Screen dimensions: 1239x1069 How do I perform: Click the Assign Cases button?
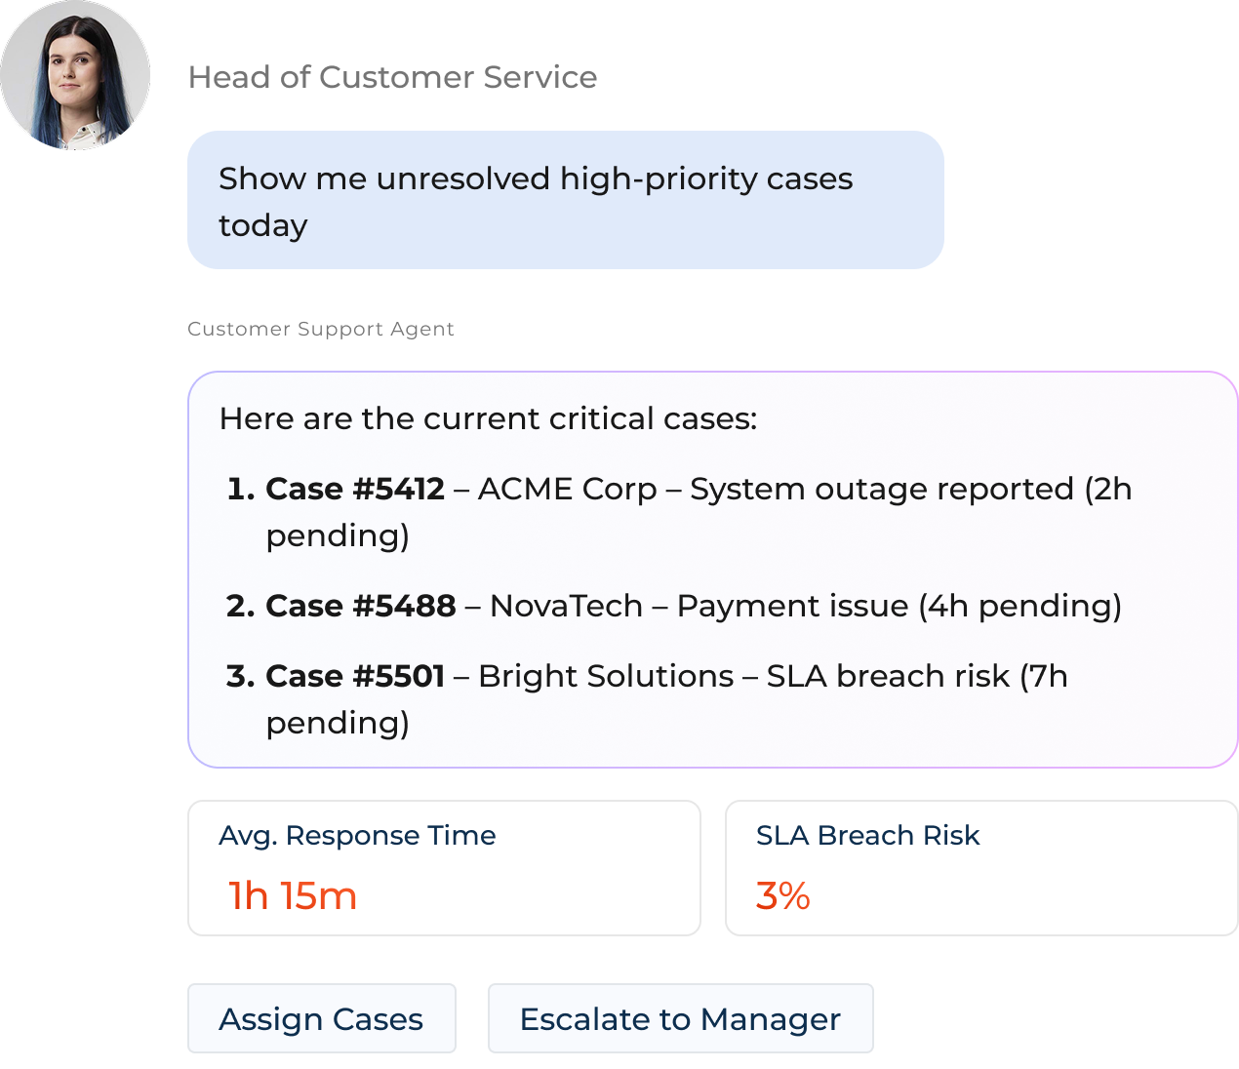[322, 1018]
